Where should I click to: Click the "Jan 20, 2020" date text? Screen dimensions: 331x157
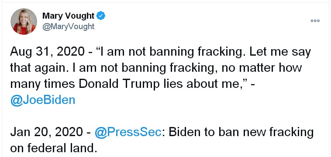pos(46,132)
